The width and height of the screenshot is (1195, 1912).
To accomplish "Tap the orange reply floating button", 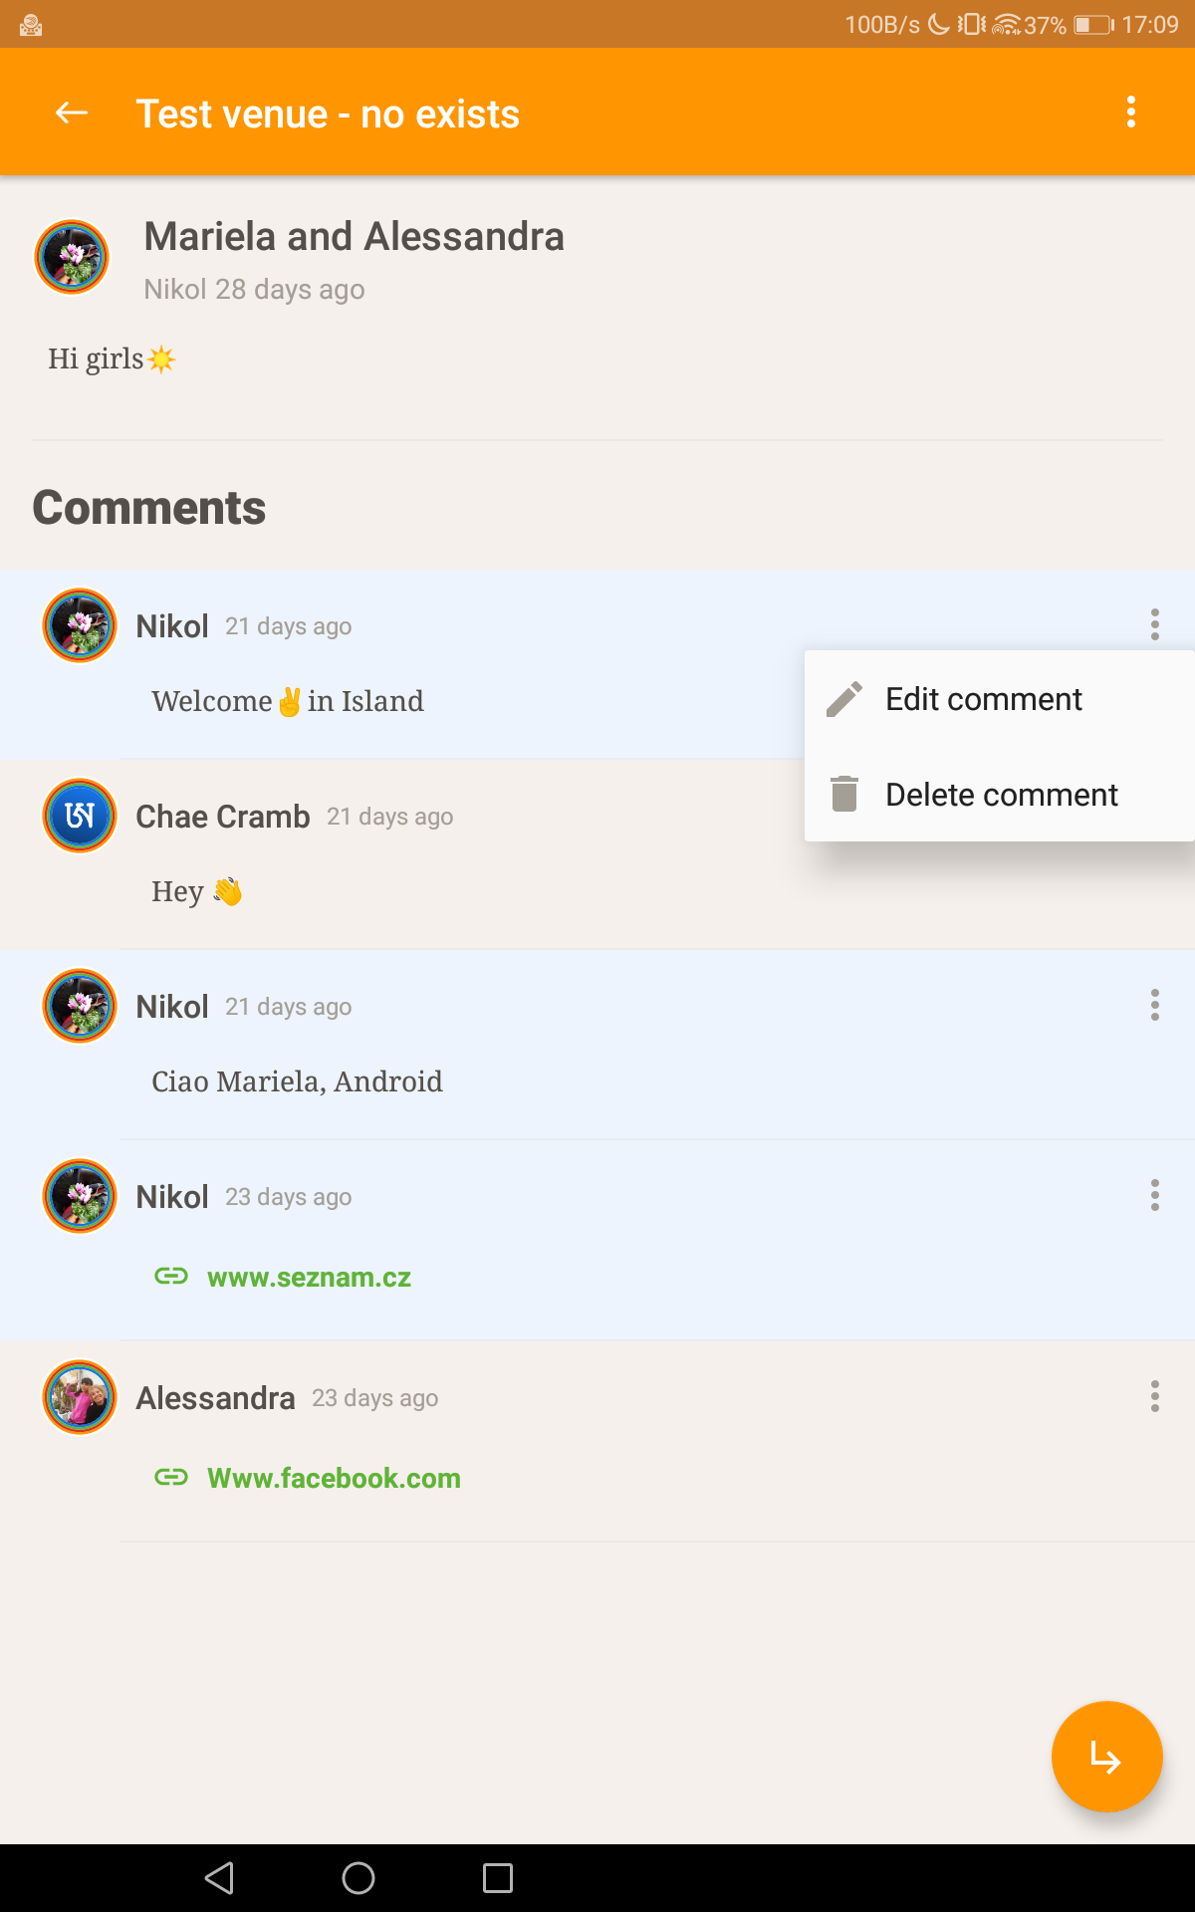I will 1106,1757.
